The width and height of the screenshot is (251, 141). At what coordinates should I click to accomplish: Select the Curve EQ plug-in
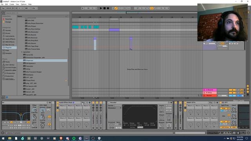[29, 55]
